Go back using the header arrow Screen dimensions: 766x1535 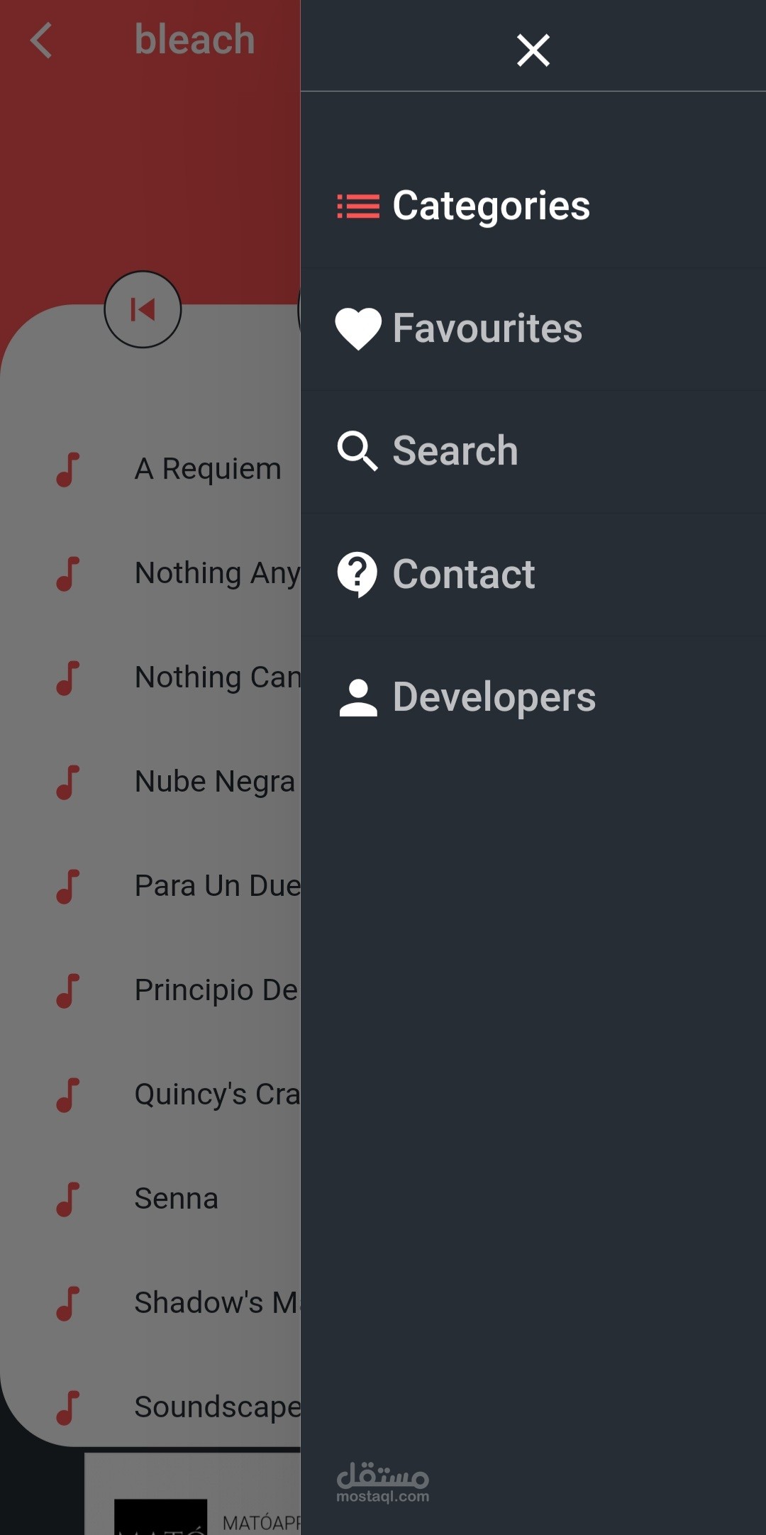tap(42, 40)
